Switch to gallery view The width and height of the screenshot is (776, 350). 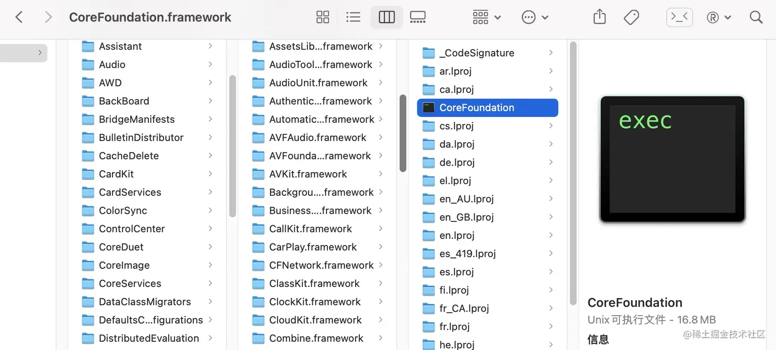point(418,17)
